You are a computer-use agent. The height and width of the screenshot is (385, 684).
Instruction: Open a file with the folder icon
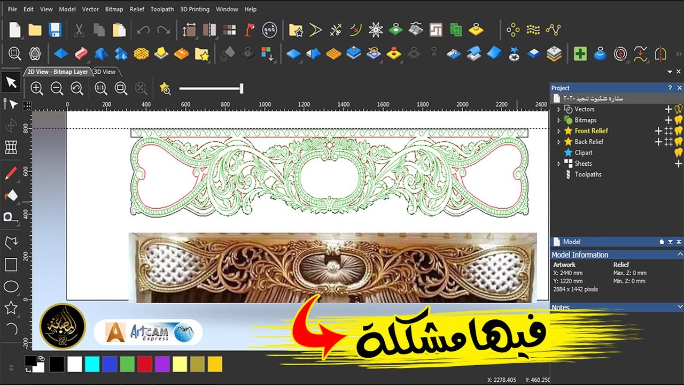pyautogui.click(x=35, y=30)
